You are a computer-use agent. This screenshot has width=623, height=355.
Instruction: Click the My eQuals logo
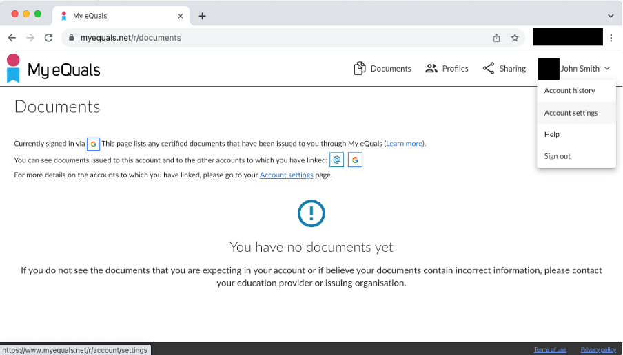[54, 69]
